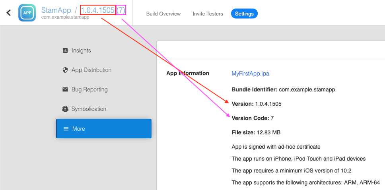This screenshot has height=190, width=385.
Task: Go to the Invite Testers tab
Action: [208, 14]
